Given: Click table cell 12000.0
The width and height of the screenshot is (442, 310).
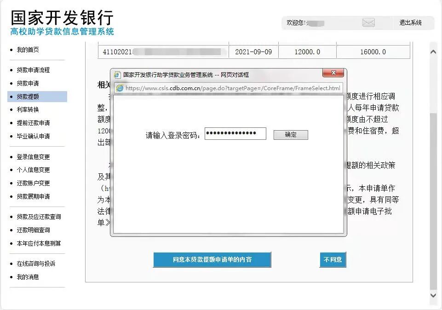Looking at the screenshot, I should pos(307,52).
